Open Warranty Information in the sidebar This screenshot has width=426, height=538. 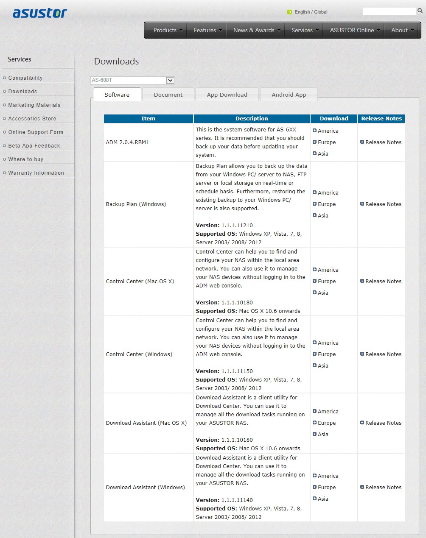36,173
